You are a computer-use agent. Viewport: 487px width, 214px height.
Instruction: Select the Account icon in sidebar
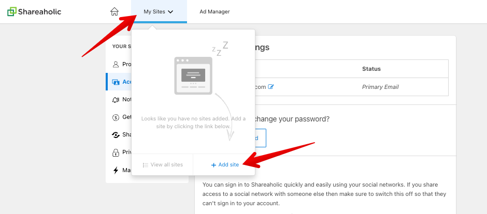tap(116, 82)
